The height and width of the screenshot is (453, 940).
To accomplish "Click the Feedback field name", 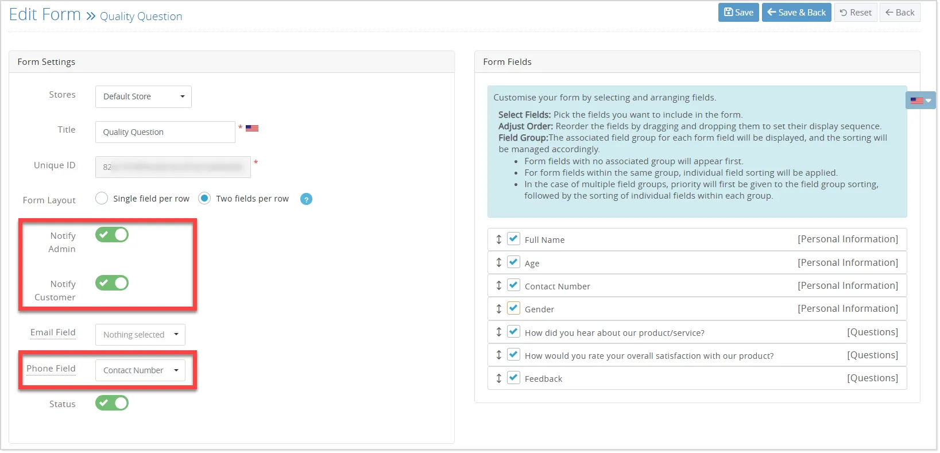I will [x=543, y=379].
